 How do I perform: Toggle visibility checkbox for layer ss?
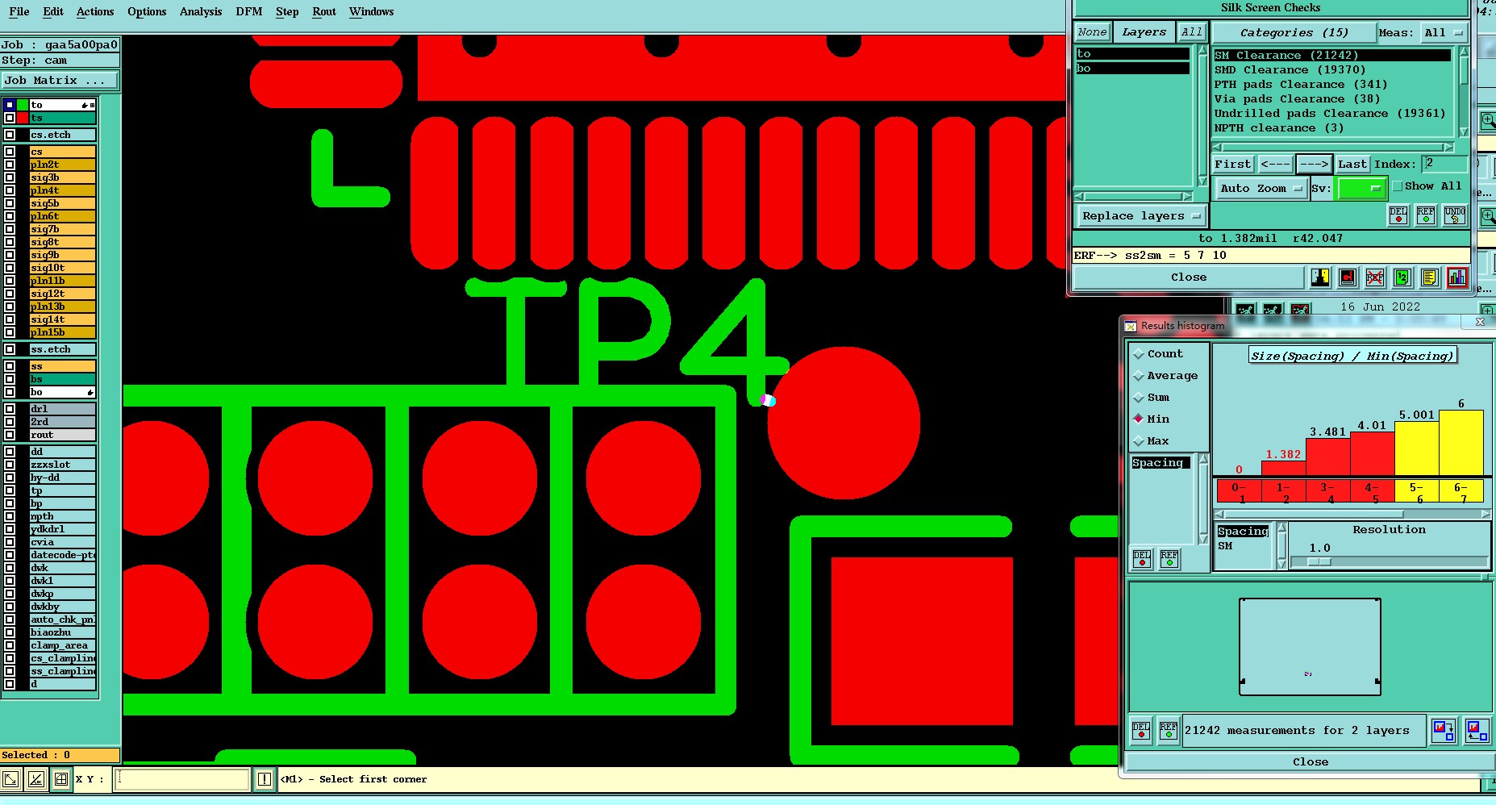10,366
